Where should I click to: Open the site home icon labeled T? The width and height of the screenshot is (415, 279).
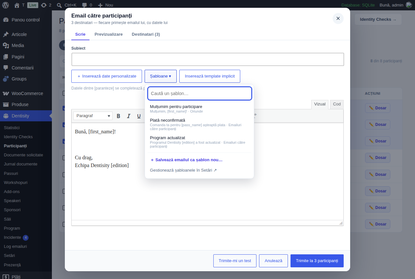pos(19,5)
